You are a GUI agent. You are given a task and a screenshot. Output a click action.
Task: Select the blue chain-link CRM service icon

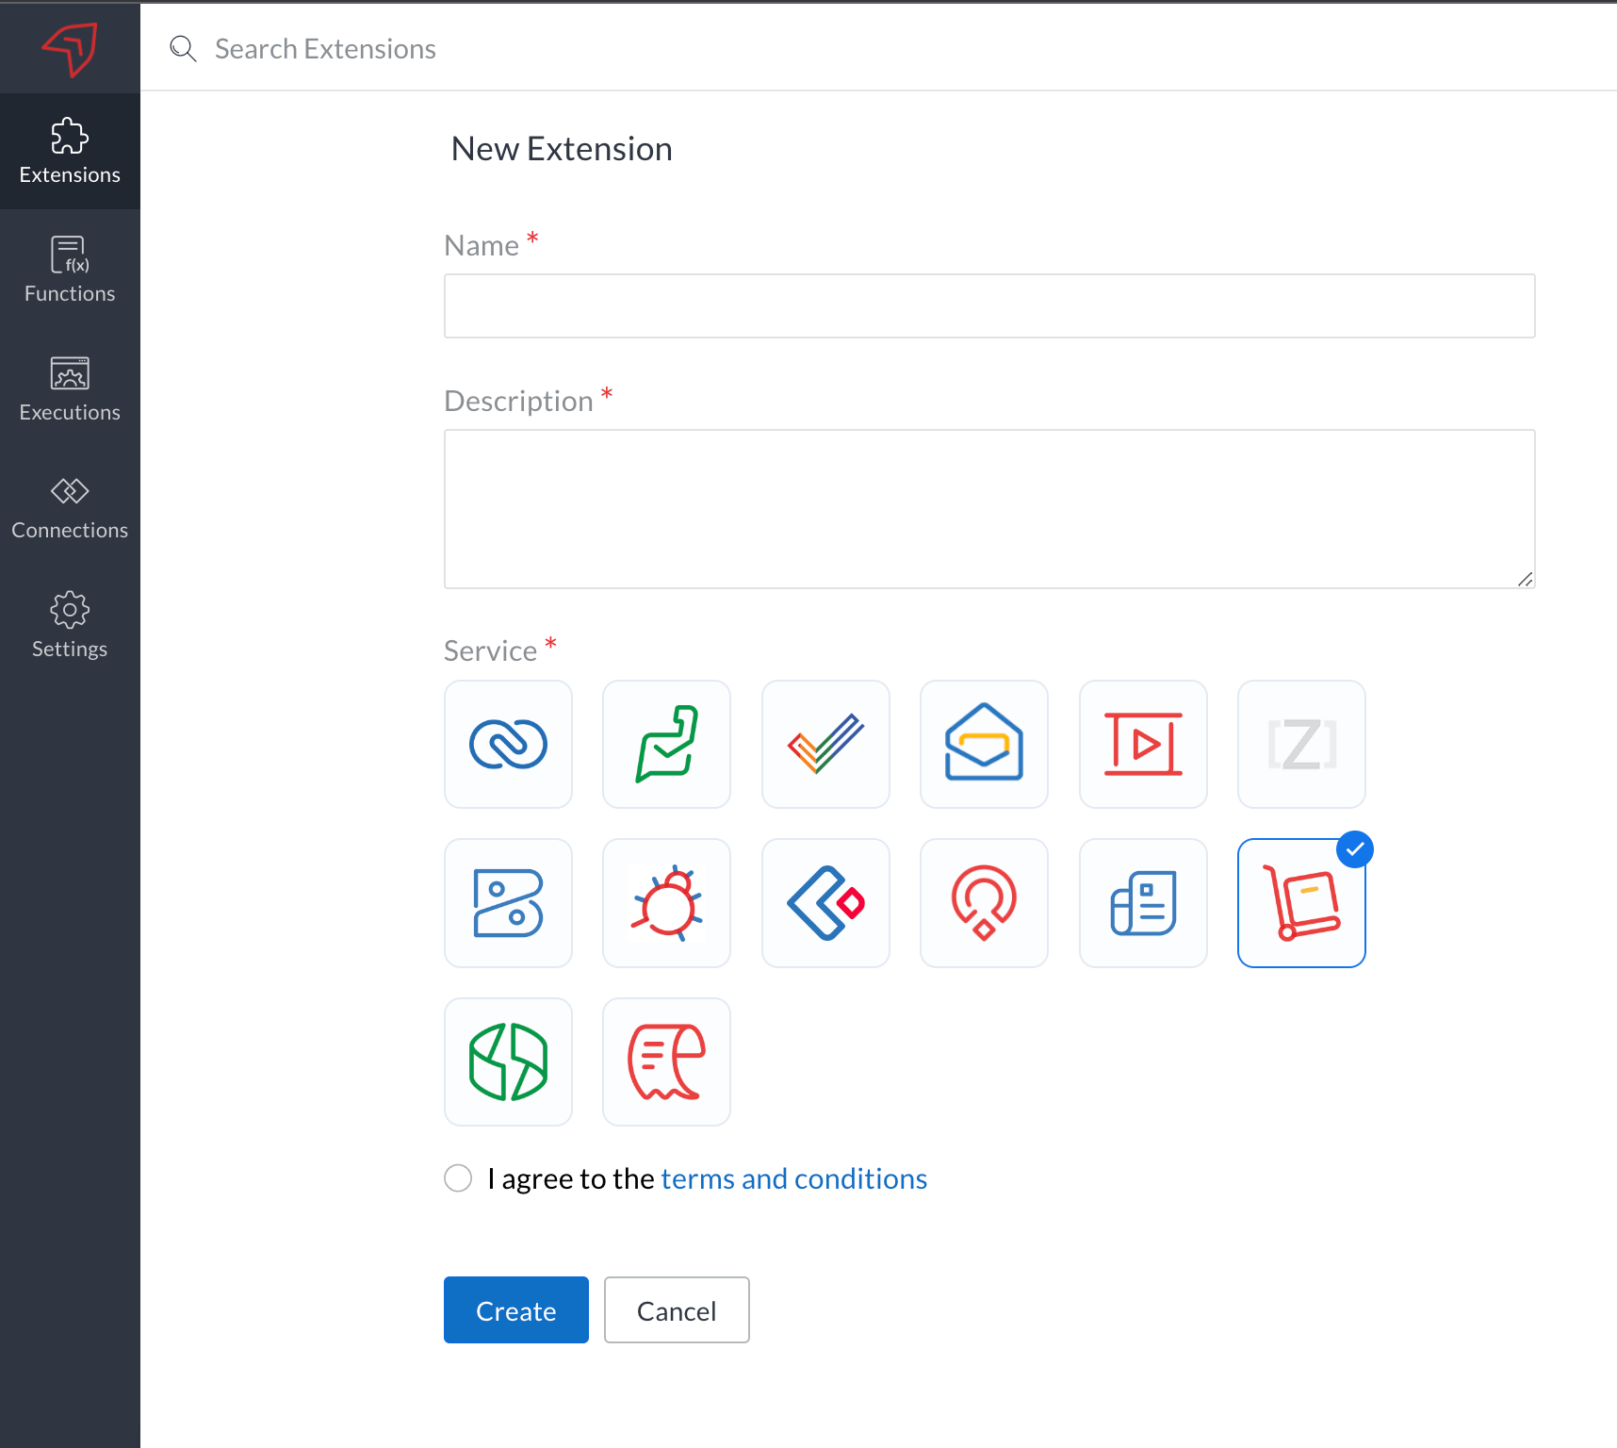(x=508, y=744)
